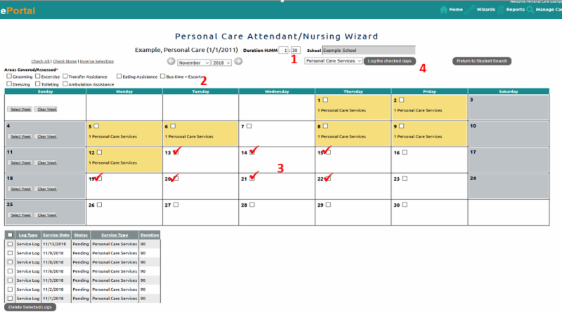The width and height of the screenshot is (562, 312).
Task: Open the 2018 year dropdown
Action: [x=221, y=62]
